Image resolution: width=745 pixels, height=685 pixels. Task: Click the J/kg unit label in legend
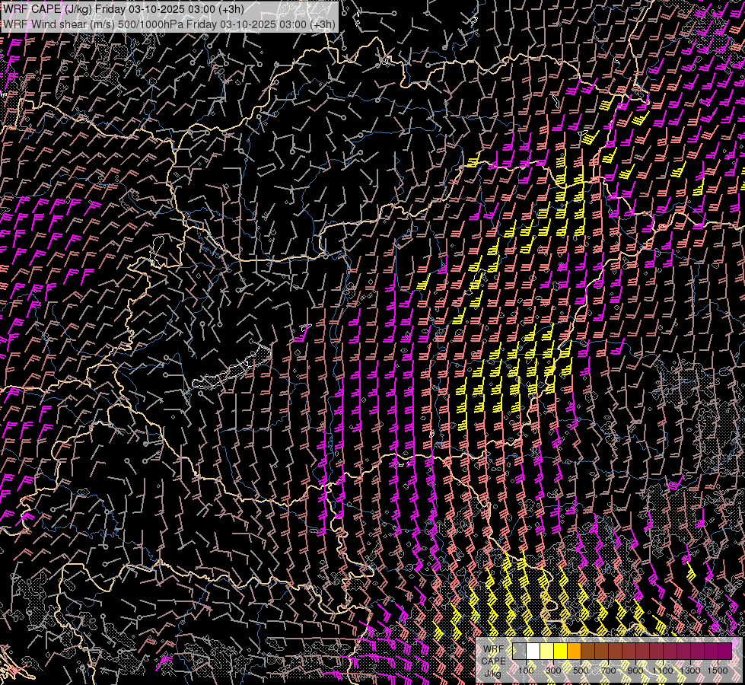point(492,674)
